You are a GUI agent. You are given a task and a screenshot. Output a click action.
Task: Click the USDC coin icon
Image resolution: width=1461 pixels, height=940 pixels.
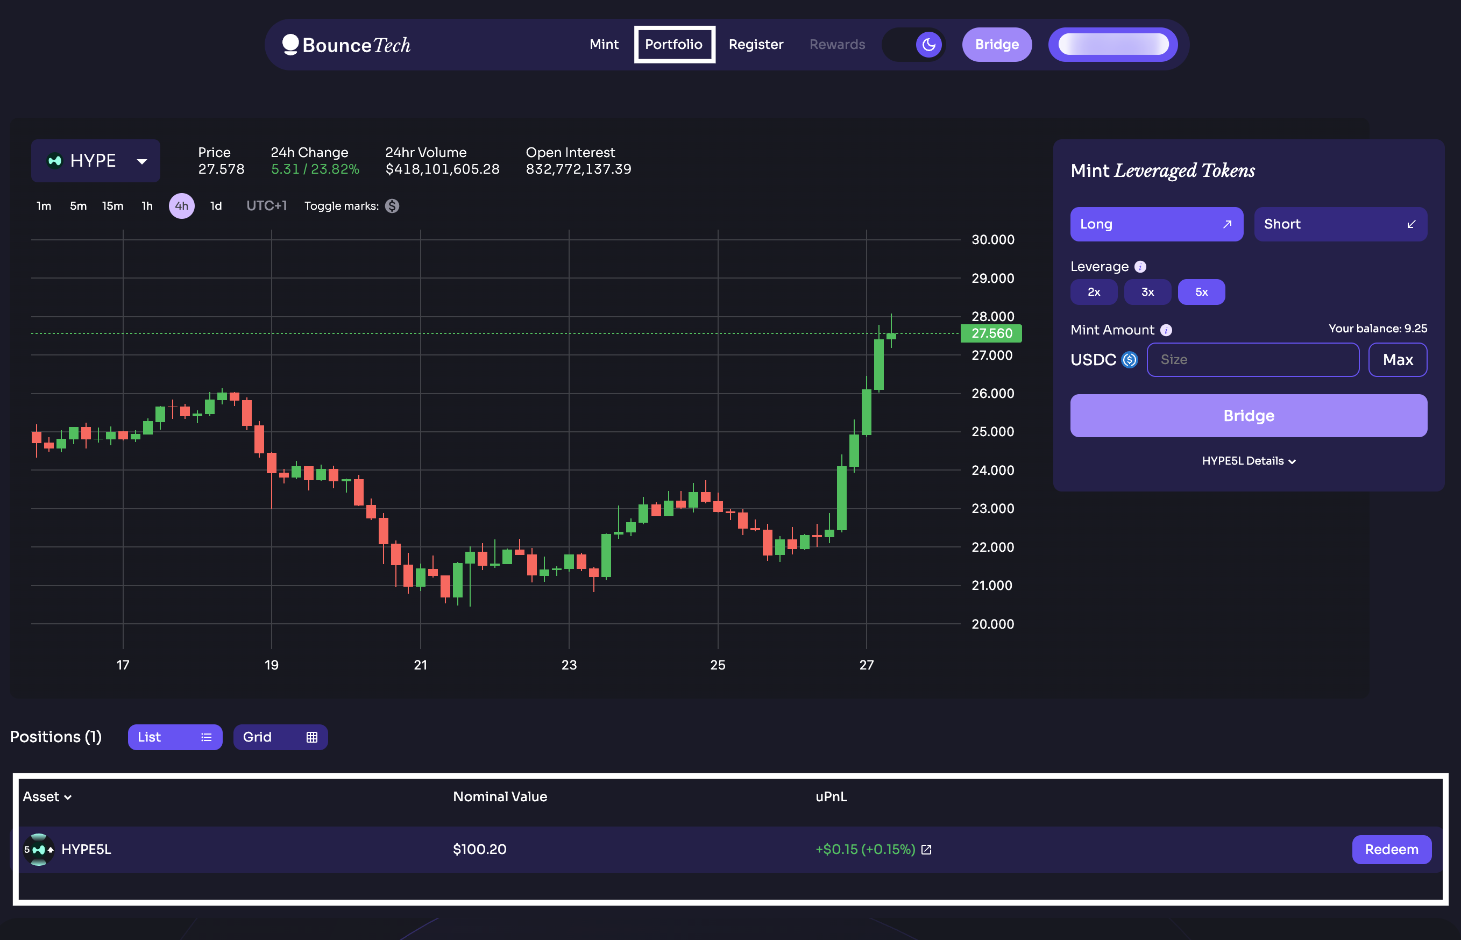pos(1130,360)
